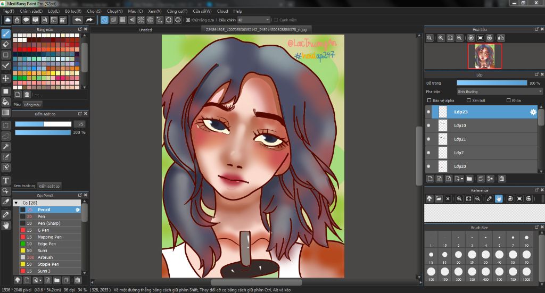Image resolution: width=545 pixels, height=293 pixels.
Task: Select the G Pen brush
Action: 50,230
